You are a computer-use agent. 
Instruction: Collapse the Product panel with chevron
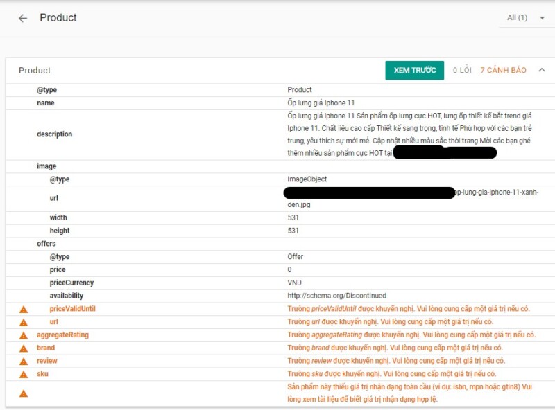[x=542, y=70]
